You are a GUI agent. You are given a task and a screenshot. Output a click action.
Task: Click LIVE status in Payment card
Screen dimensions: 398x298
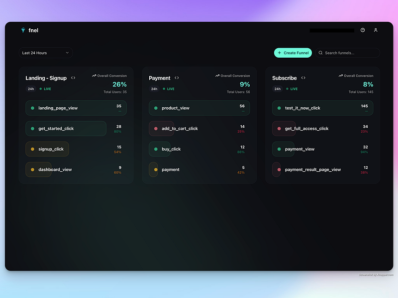[169, 89]
